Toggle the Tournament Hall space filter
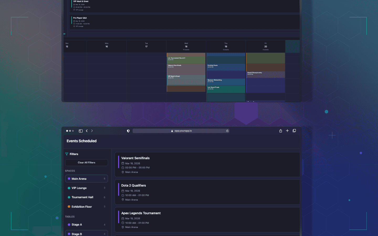 (86, 197)
